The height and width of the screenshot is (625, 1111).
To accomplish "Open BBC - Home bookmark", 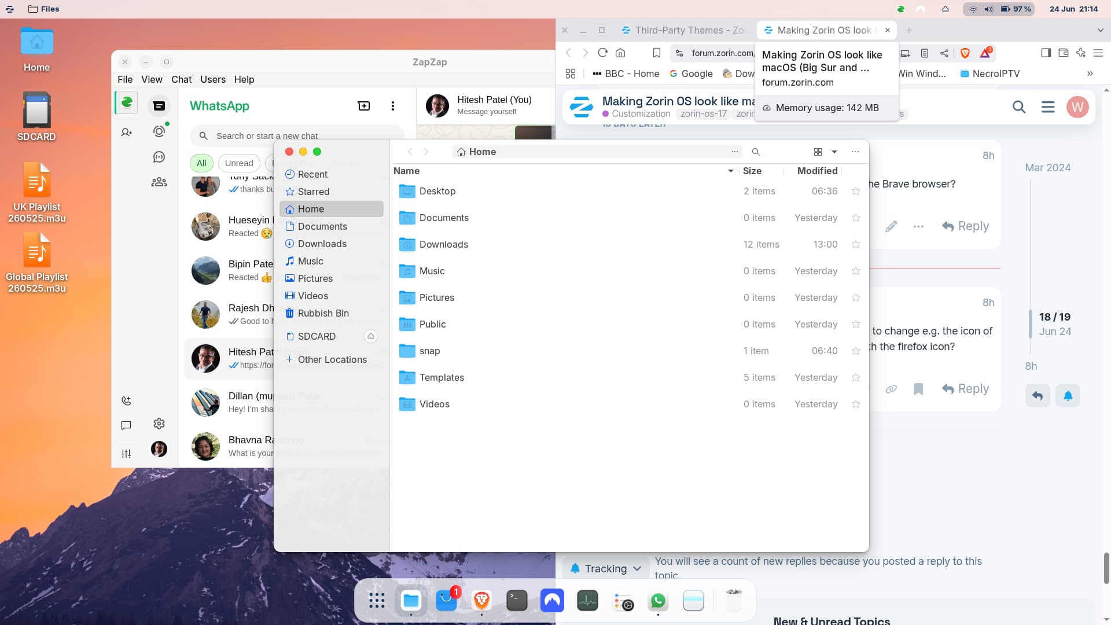I will (x=626, y=73).
